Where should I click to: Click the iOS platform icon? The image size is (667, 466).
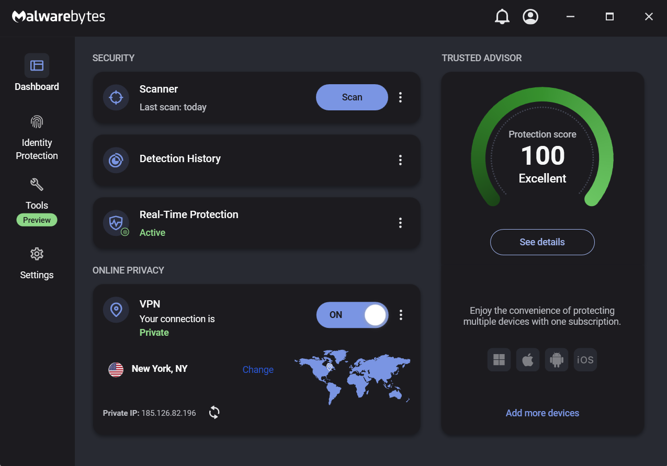click(585, 360)
